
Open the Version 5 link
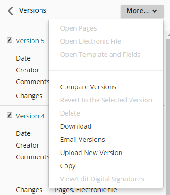pos(30,41)
